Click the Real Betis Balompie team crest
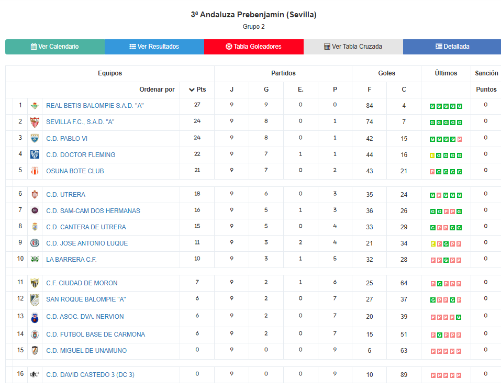The image size is (501, 390). 35,106
